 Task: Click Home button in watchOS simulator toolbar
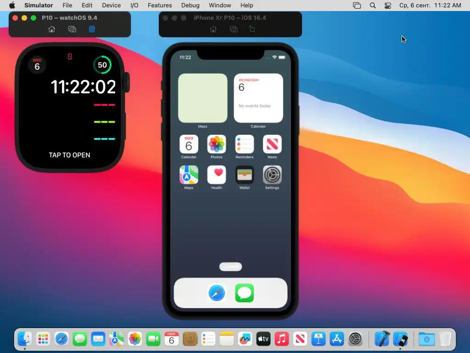click(x=51, y=29)
